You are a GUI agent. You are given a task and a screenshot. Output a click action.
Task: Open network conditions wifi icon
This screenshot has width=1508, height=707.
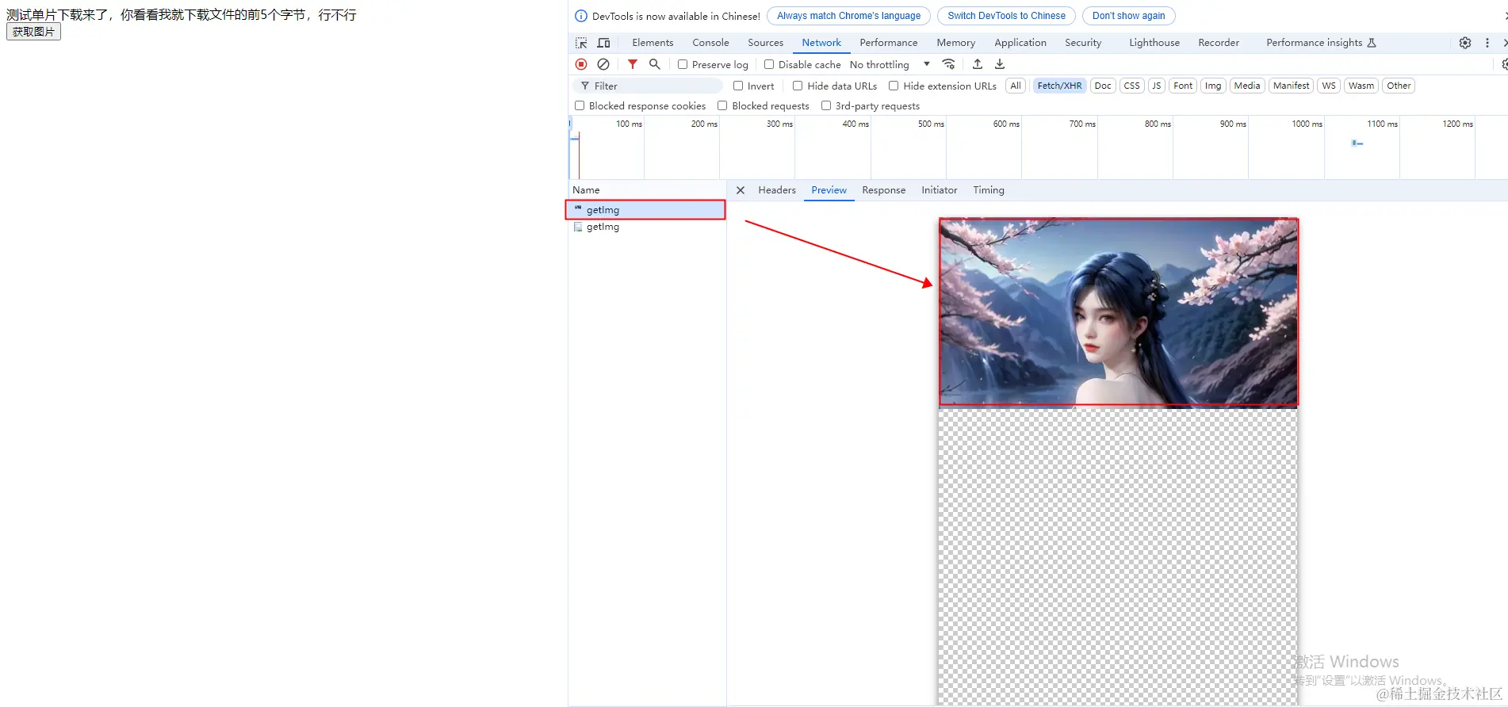coord(948,64)
